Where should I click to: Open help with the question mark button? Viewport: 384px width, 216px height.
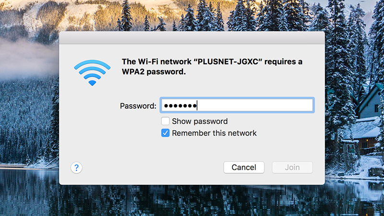76,168
